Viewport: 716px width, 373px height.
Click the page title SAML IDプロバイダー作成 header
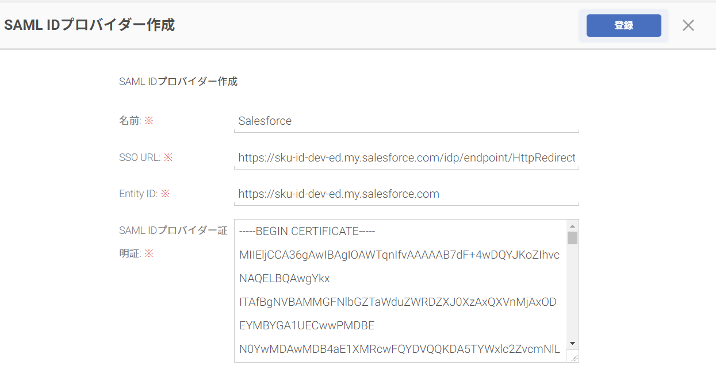[x=89, y=25]
